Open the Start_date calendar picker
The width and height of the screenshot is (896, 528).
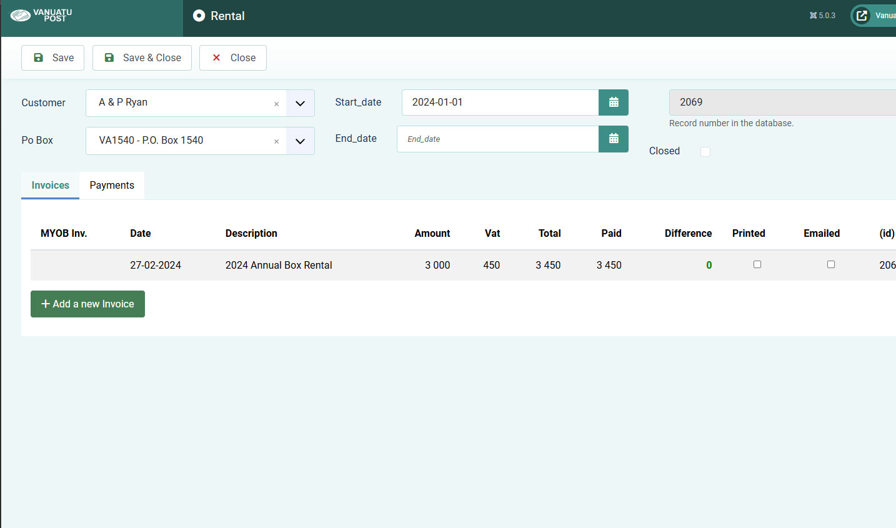613,102
